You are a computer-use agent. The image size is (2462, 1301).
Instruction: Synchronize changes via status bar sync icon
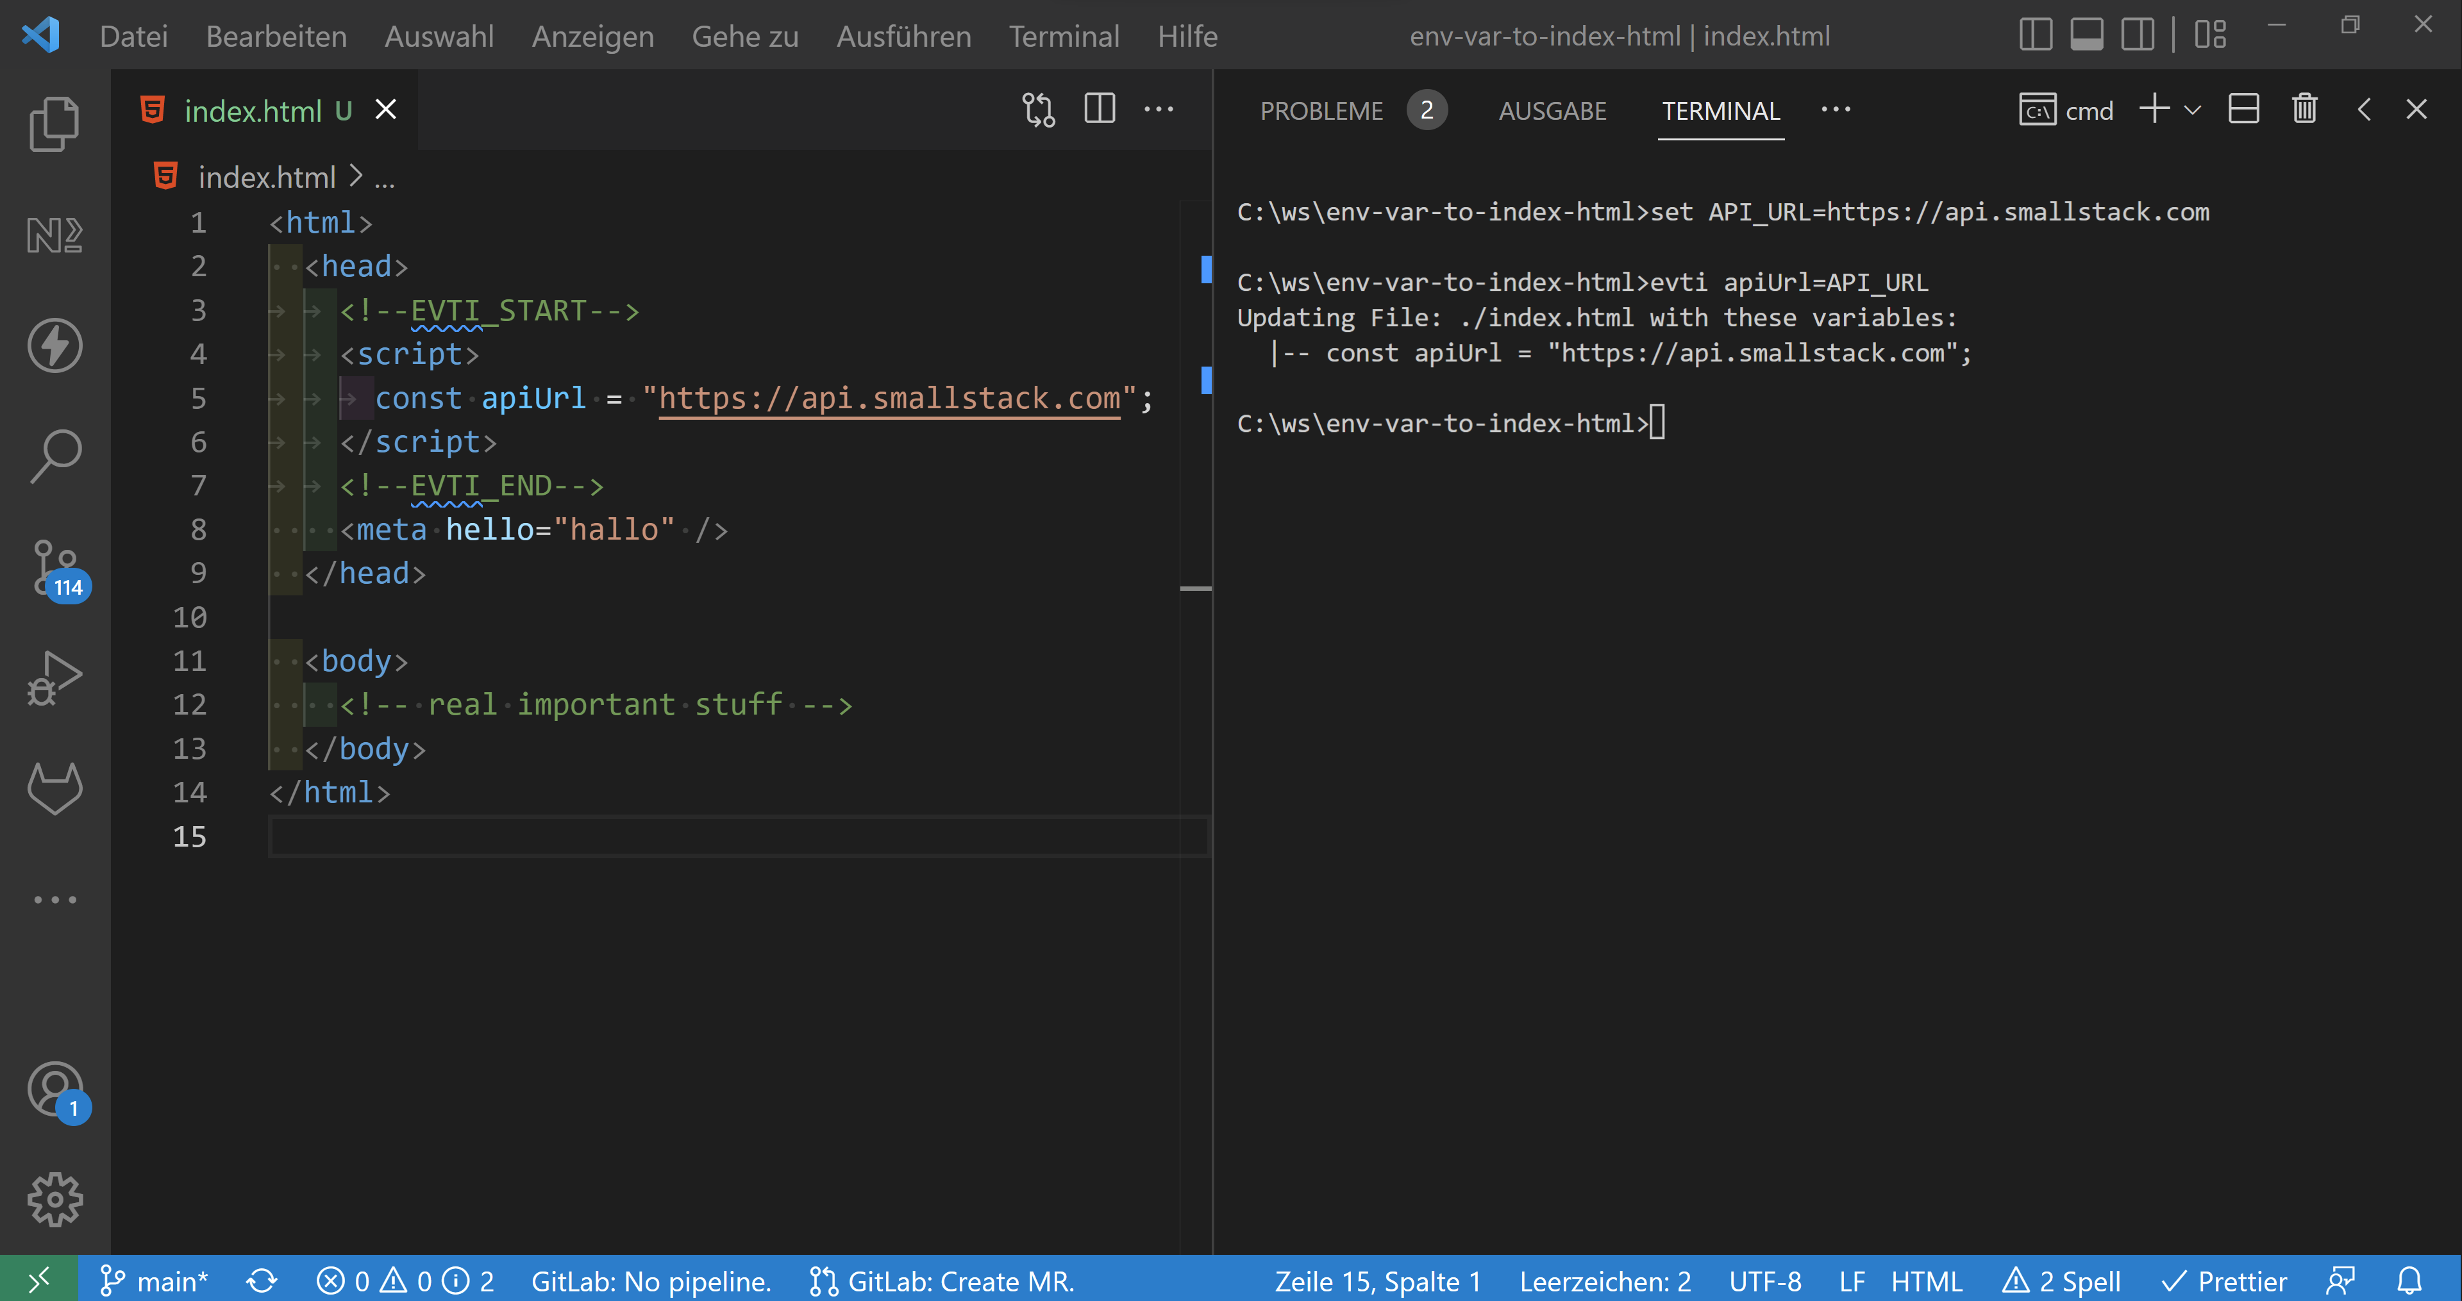tap(261, 1280)
